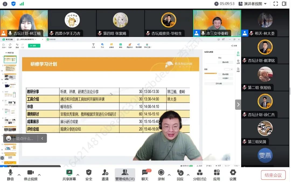Open the 布局 layout side tab
The image size is (291, 182).
pyautogui.click(x=238, y=54)
